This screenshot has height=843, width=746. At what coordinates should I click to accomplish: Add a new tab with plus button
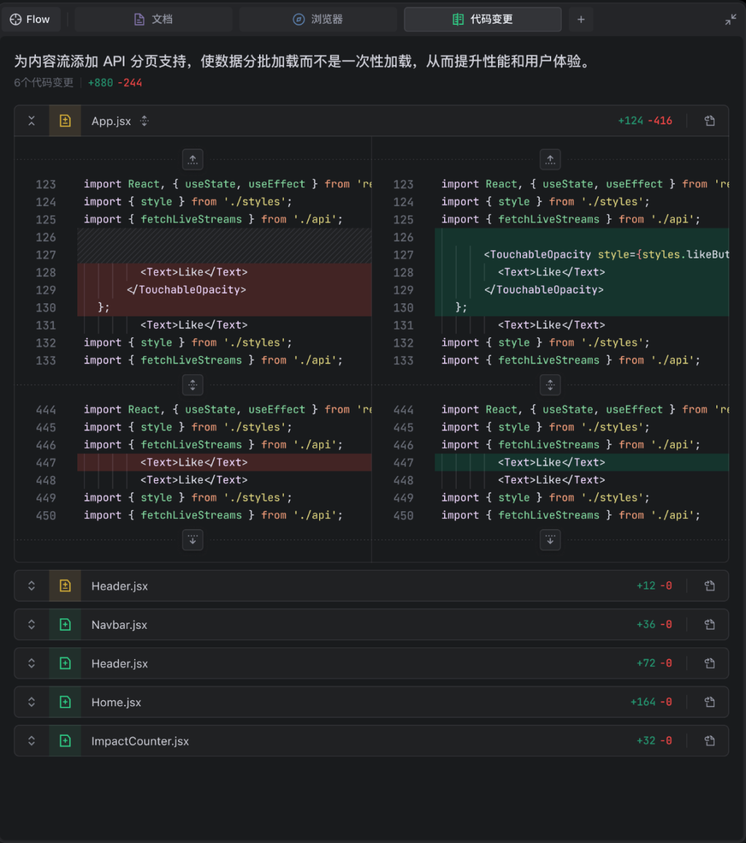(581, 19)
